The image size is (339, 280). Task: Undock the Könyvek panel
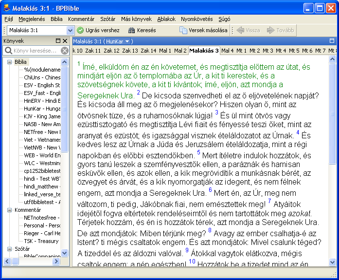coord(58,41)
